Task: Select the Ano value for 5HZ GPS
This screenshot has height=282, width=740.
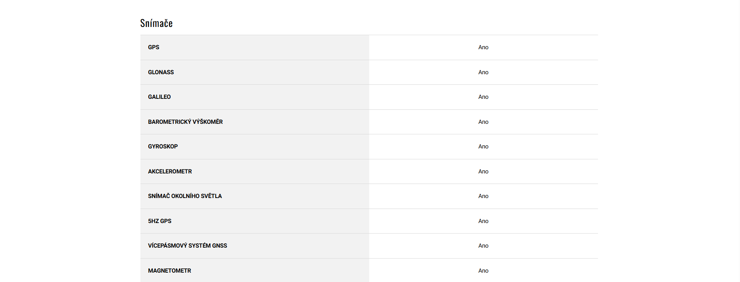Action: click(483, 221)
